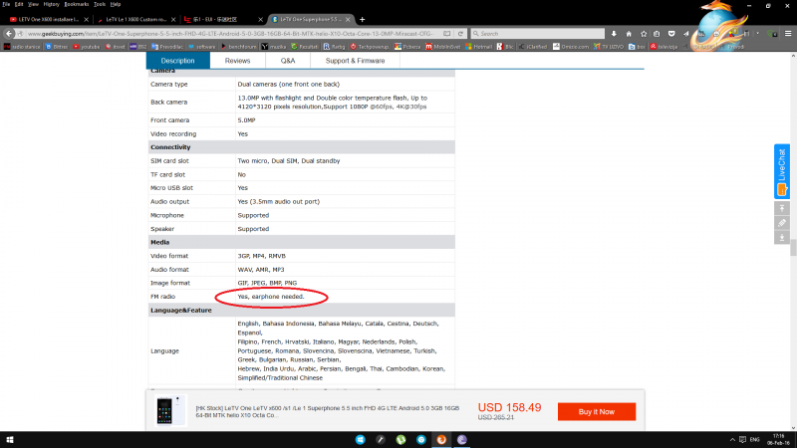Open the Edit menu
Viewport: 797px width, 448px height.
pyautogui.click(x=19, y=4)
